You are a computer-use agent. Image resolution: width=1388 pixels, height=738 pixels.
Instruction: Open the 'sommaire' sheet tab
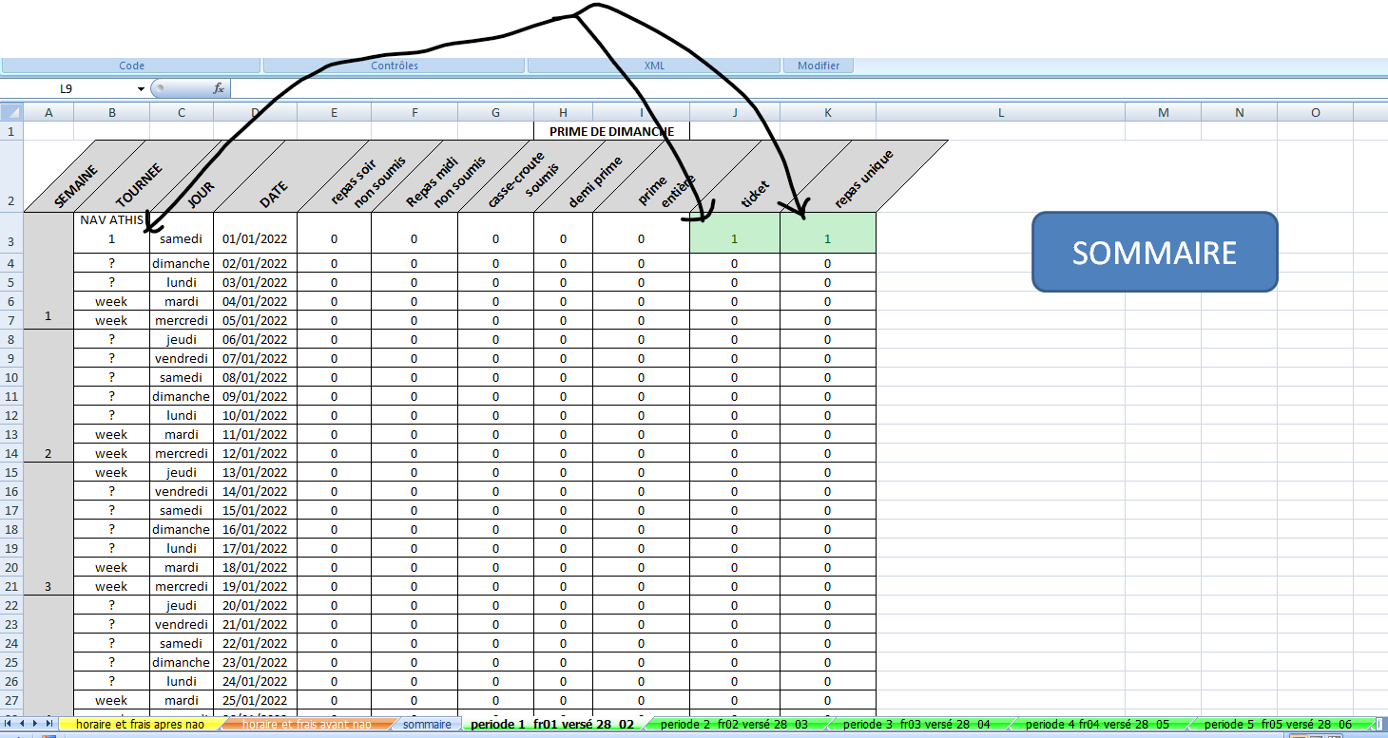427,724
